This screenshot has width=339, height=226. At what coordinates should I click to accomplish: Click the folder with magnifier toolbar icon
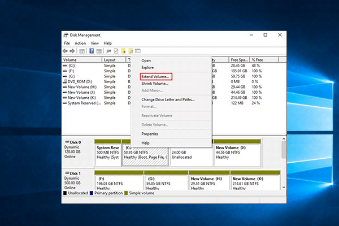[x=131, y=51]
